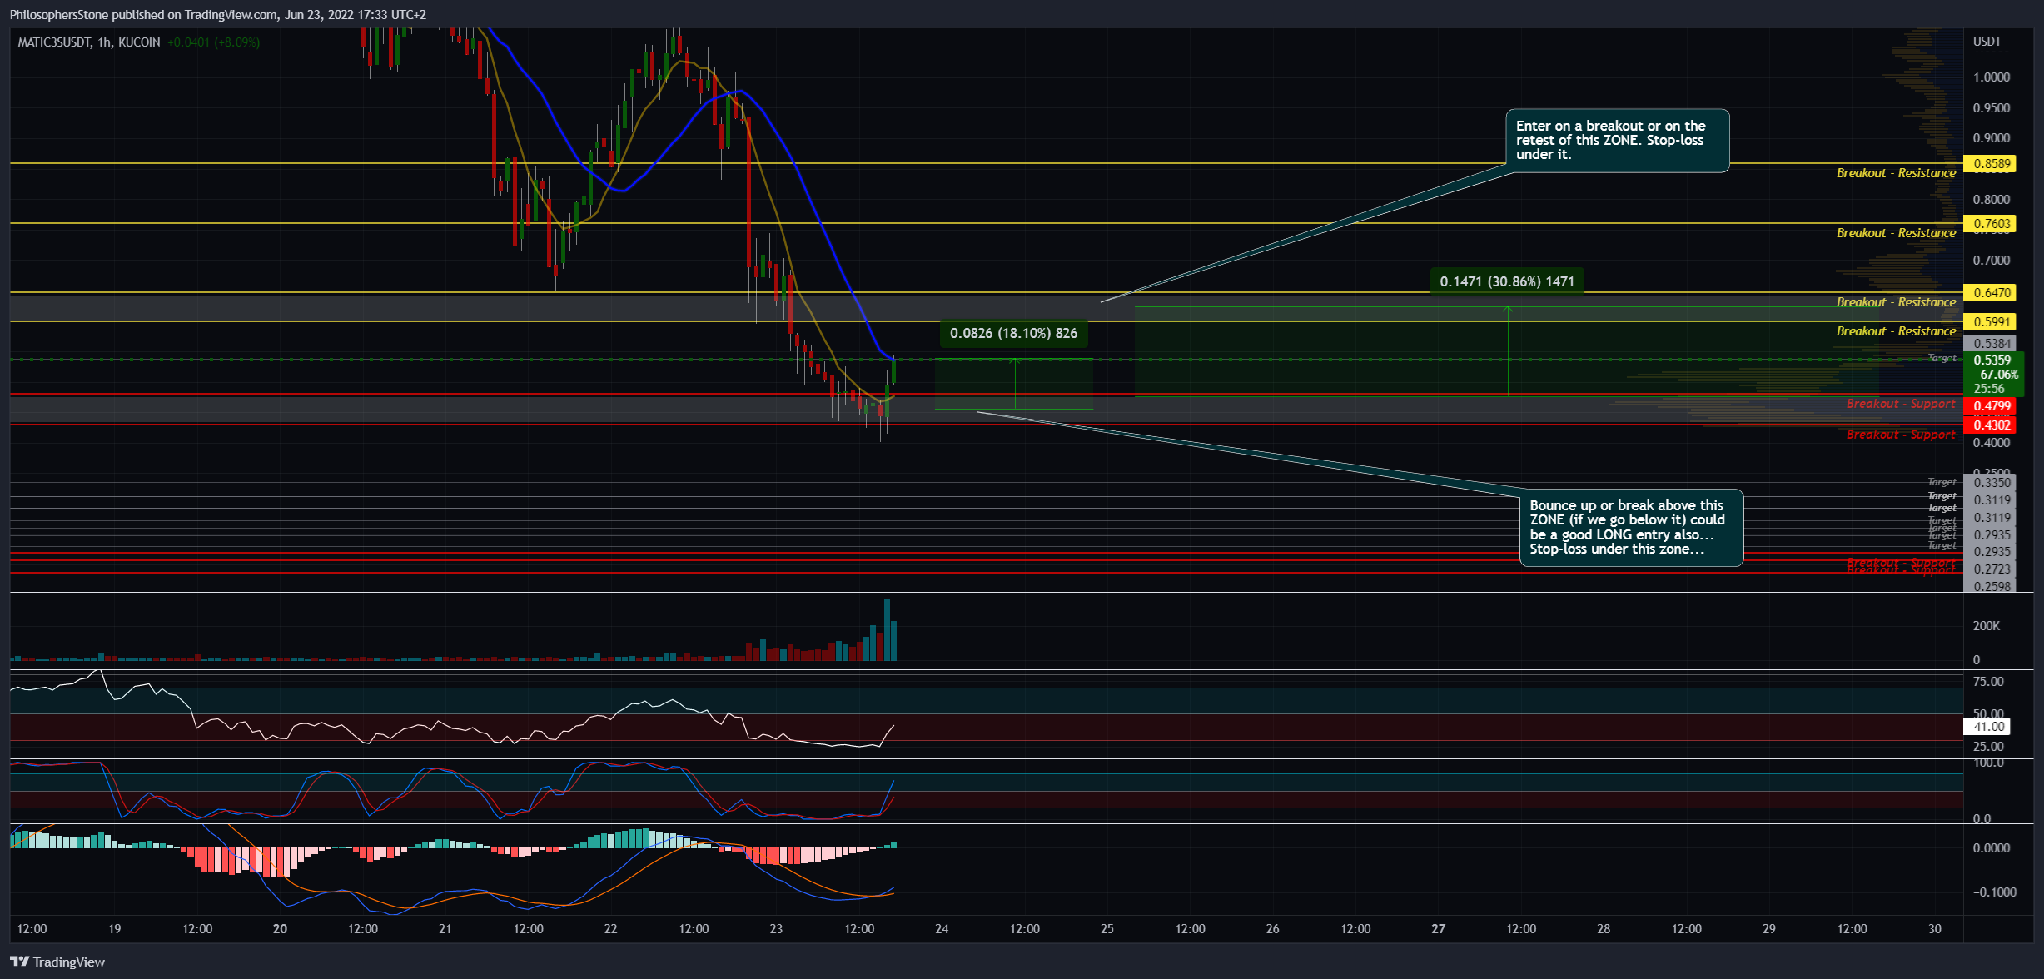Click date 30 on the time axis
The width and height of the screenshot is (2044, 979).
point(1935,929)
